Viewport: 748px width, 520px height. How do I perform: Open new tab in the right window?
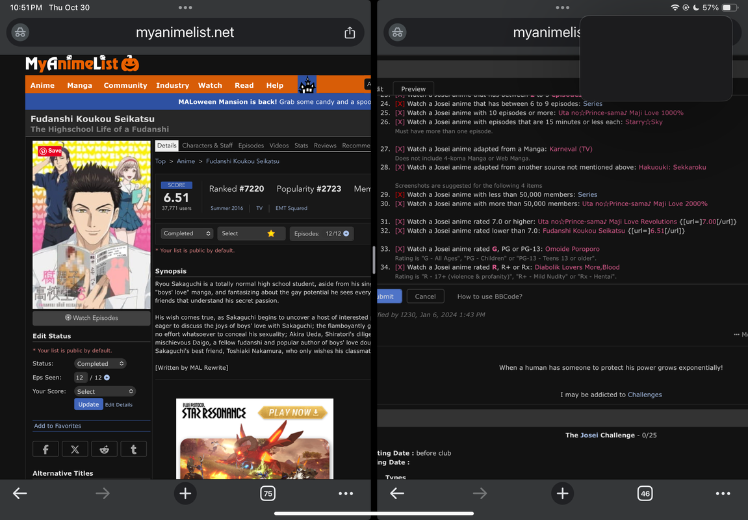point(562,493)
